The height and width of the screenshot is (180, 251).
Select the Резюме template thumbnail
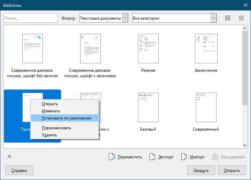tap(148, 48)
